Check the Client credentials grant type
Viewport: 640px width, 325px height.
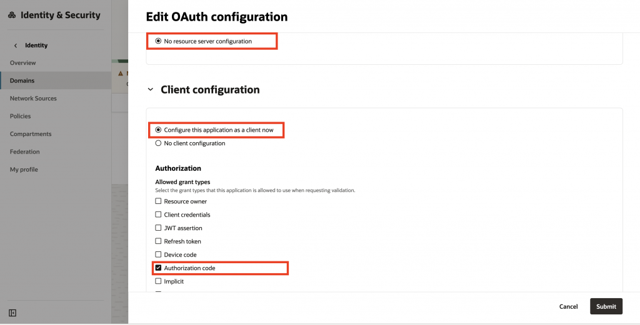coord(158,215)
